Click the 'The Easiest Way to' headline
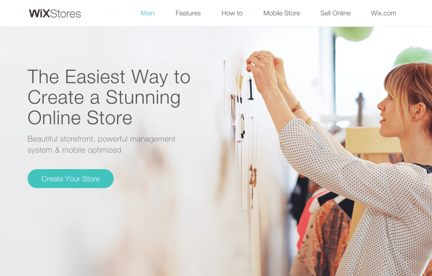Screen dimensions: 432x276 point(109,77)
